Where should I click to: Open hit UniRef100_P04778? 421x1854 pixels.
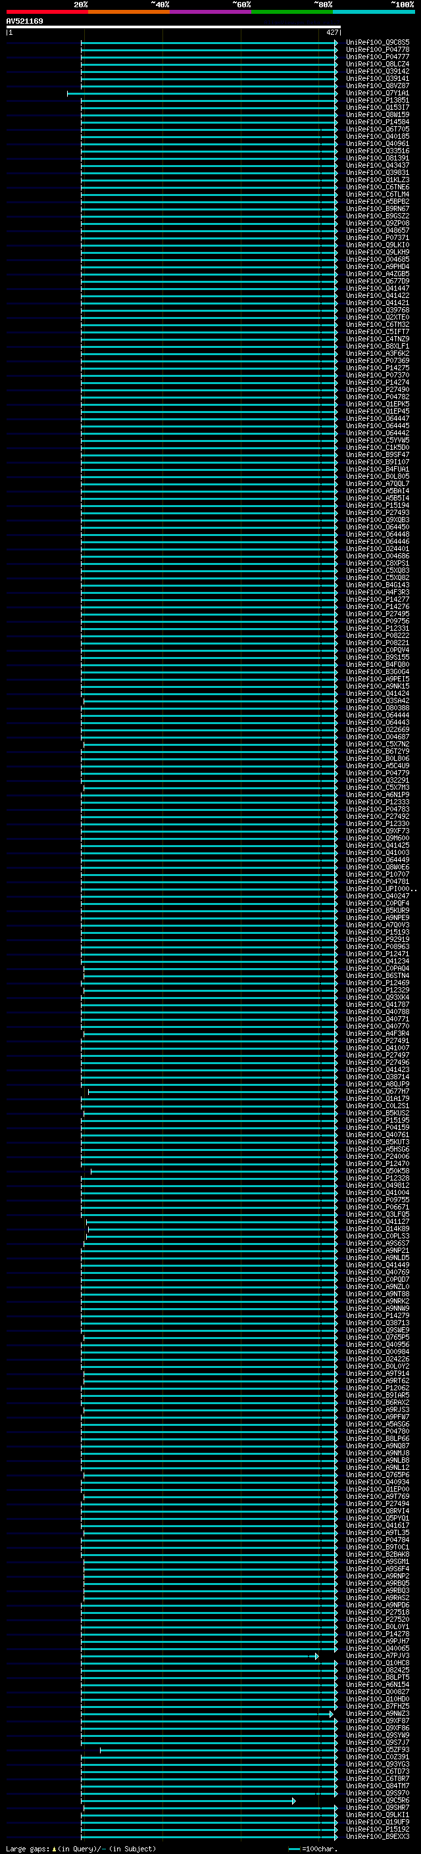378,50
